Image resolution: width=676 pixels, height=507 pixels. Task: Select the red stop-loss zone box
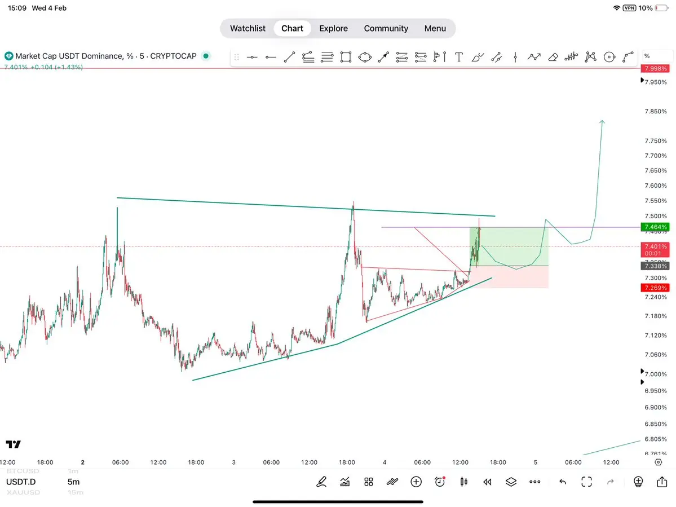coord(509,277)
